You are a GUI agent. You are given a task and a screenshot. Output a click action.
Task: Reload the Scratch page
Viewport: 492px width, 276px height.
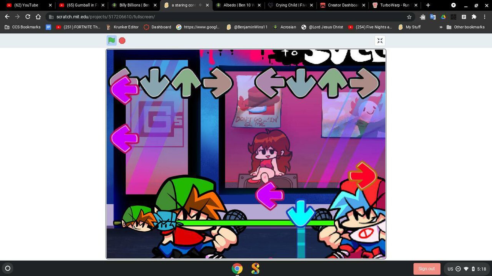click(28, 17)
